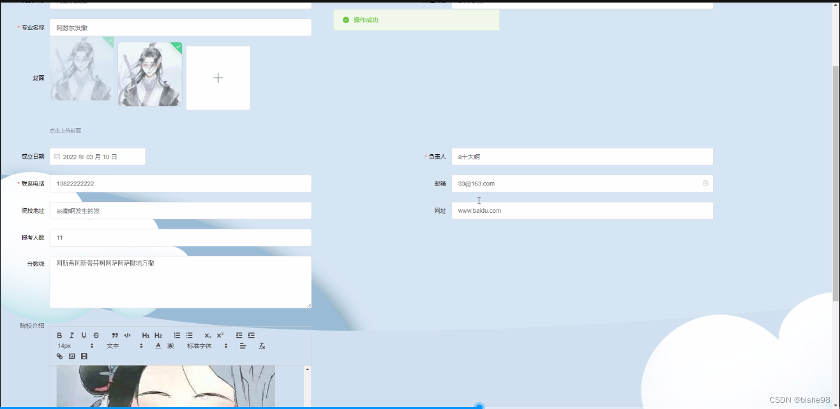The image size is (840, 409).
Task: Insert a blockquote in the editor
Action: 115,335
